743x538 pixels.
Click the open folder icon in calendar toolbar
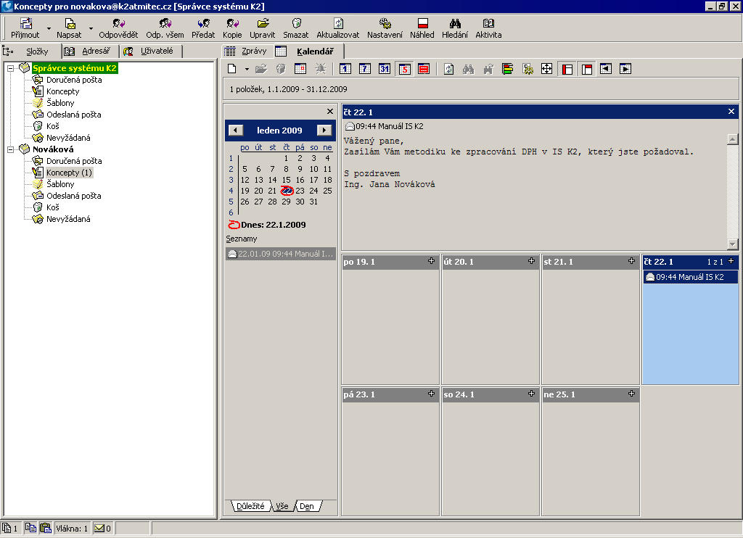[x=261, y=69]
